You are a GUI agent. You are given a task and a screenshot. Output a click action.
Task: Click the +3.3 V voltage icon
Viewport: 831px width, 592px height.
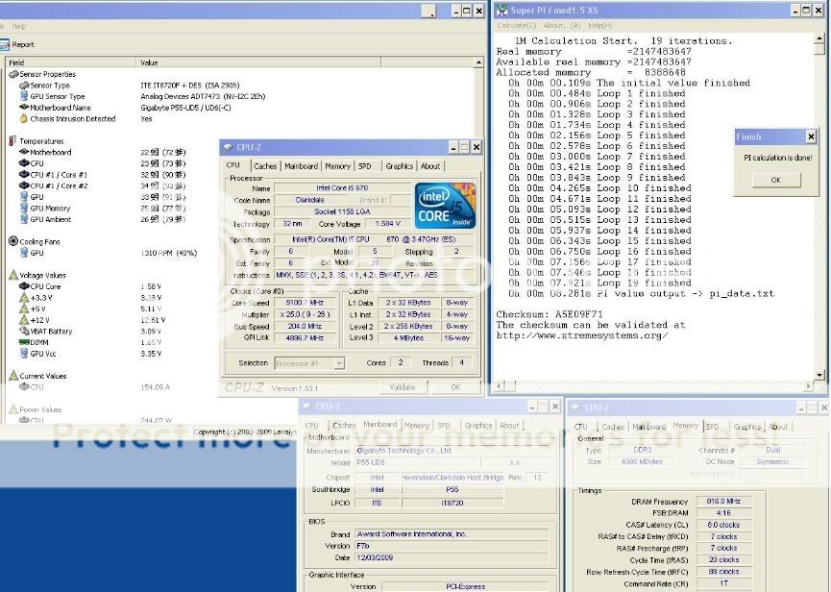tap(24, 297)
